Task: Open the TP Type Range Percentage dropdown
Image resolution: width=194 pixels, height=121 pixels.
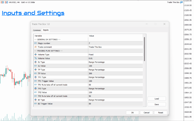Action: point(115,70)
